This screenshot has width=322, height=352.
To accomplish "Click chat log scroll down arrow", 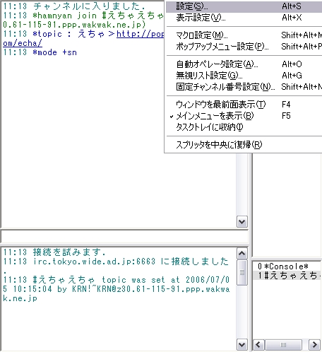I will 242,222.
